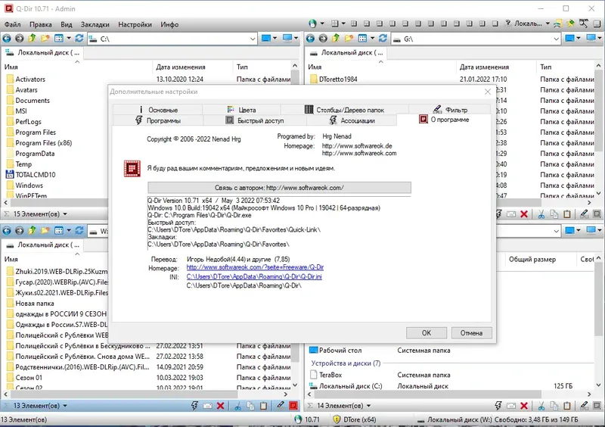The height and width of the screenshot is (427, 605).
Task: Open view mode dropdown arrow in C:\ pane
Action: click(x=69, y=39)
